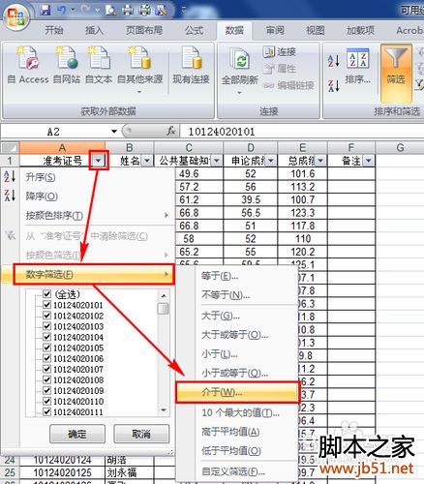Select Above Average (高于平均值) option
The height and width of the screenshot is (484, 424).
237,432
